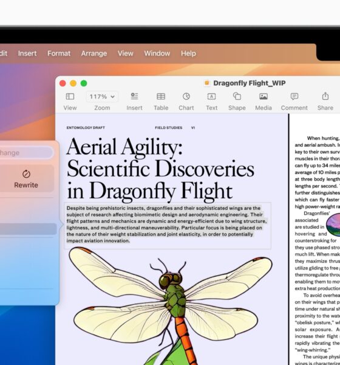
Task: Add a table with the Table icon
Action: [161, 96]
